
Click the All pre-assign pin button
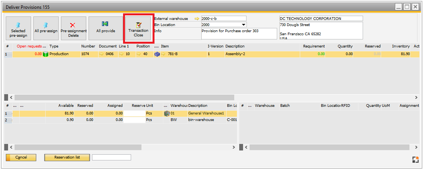tap(46, 29)
